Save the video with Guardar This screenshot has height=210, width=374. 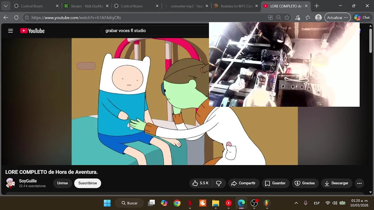pyautogui.click(x=275, y=183)
